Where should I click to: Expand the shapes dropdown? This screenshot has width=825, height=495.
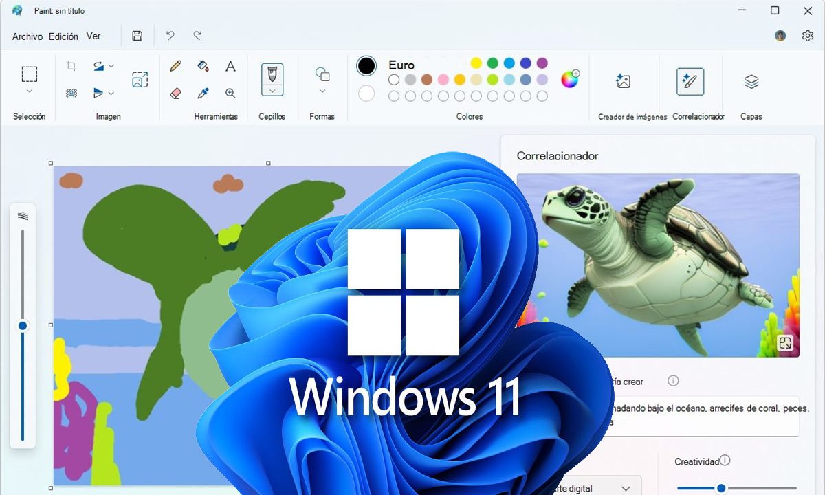pos(322,91)
